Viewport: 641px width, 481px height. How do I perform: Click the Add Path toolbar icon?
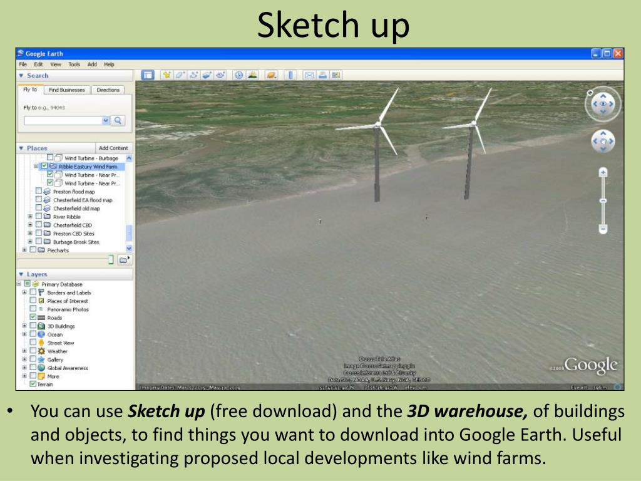click(x=194, y=75)
